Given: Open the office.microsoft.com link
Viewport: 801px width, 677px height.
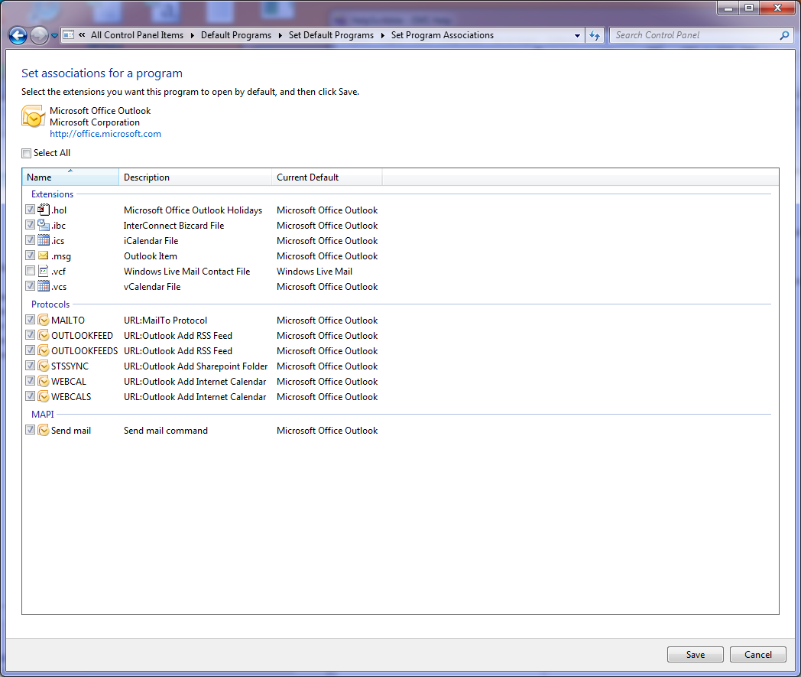Looking at the screenshot, I should [x=105, y=134].
